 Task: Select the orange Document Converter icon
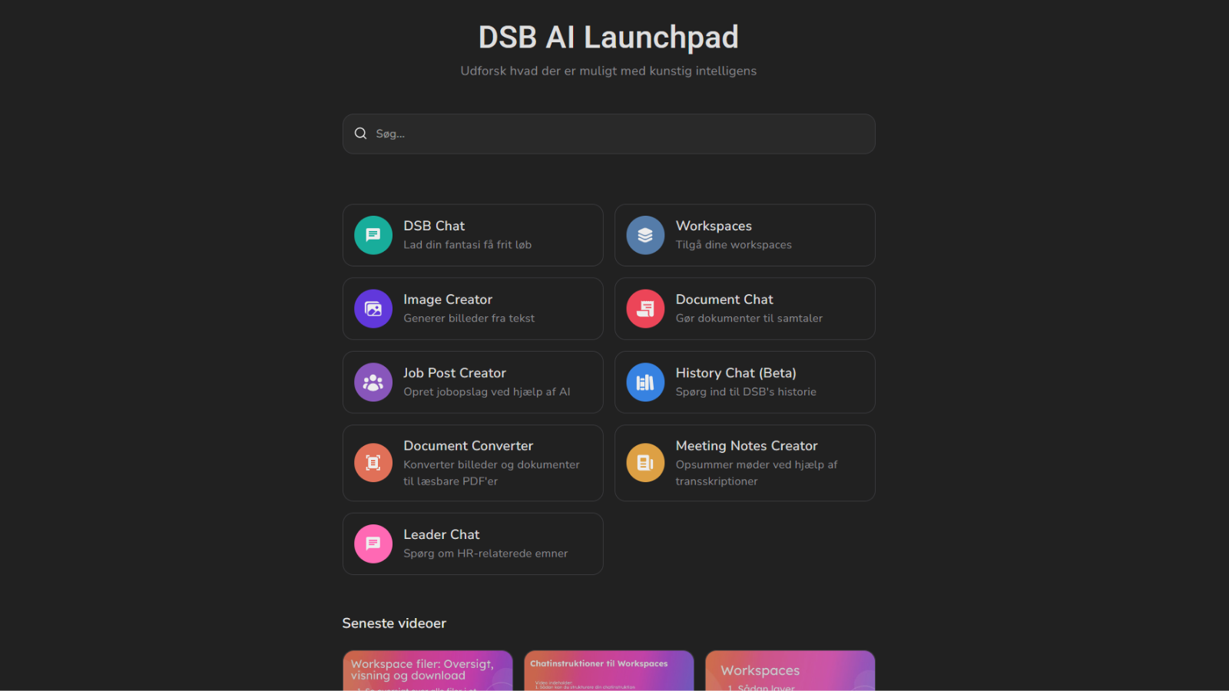pyautogui.click(x=373, y=463)
